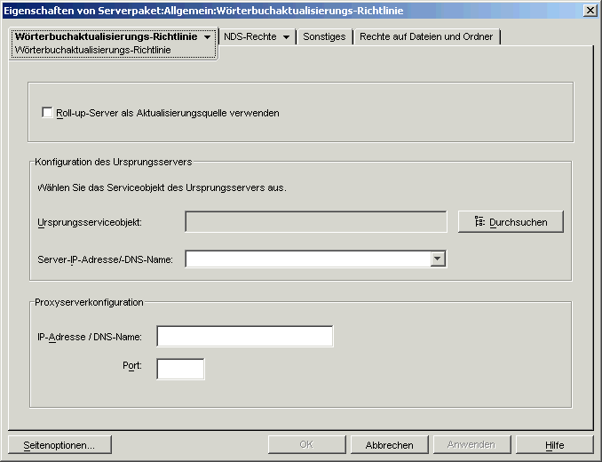This screenshot has width=602, height=462.
Task: Focus Server-IP-Adresse/-DNS-Name text field
Action: coord(308,259)
